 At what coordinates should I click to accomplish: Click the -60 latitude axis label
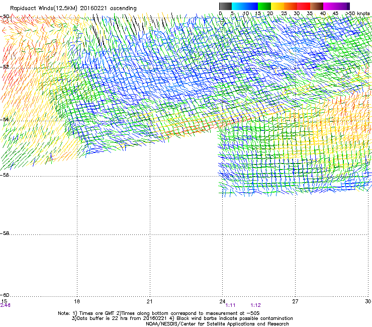point(5,295)
